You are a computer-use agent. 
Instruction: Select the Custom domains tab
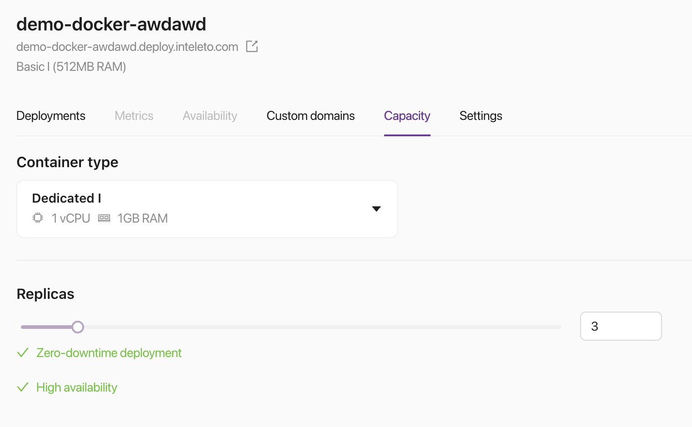(311, 116)
